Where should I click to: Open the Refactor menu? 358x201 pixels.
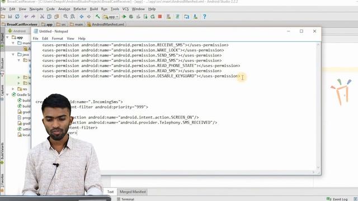click(79, 9)
